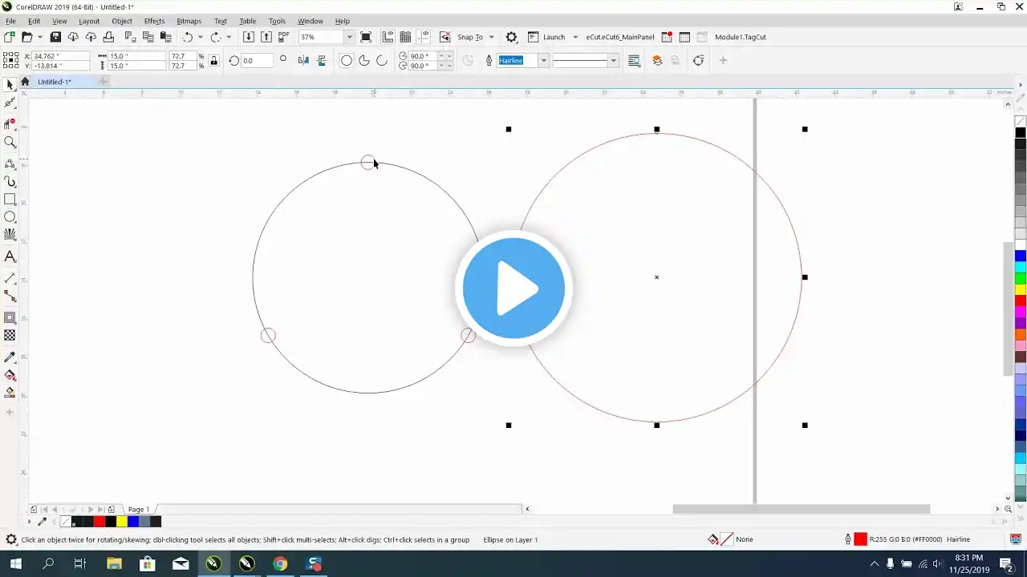
Task: Toggle the lock ratio padlock
Action: pyautogui.click(x=213, y=60)
